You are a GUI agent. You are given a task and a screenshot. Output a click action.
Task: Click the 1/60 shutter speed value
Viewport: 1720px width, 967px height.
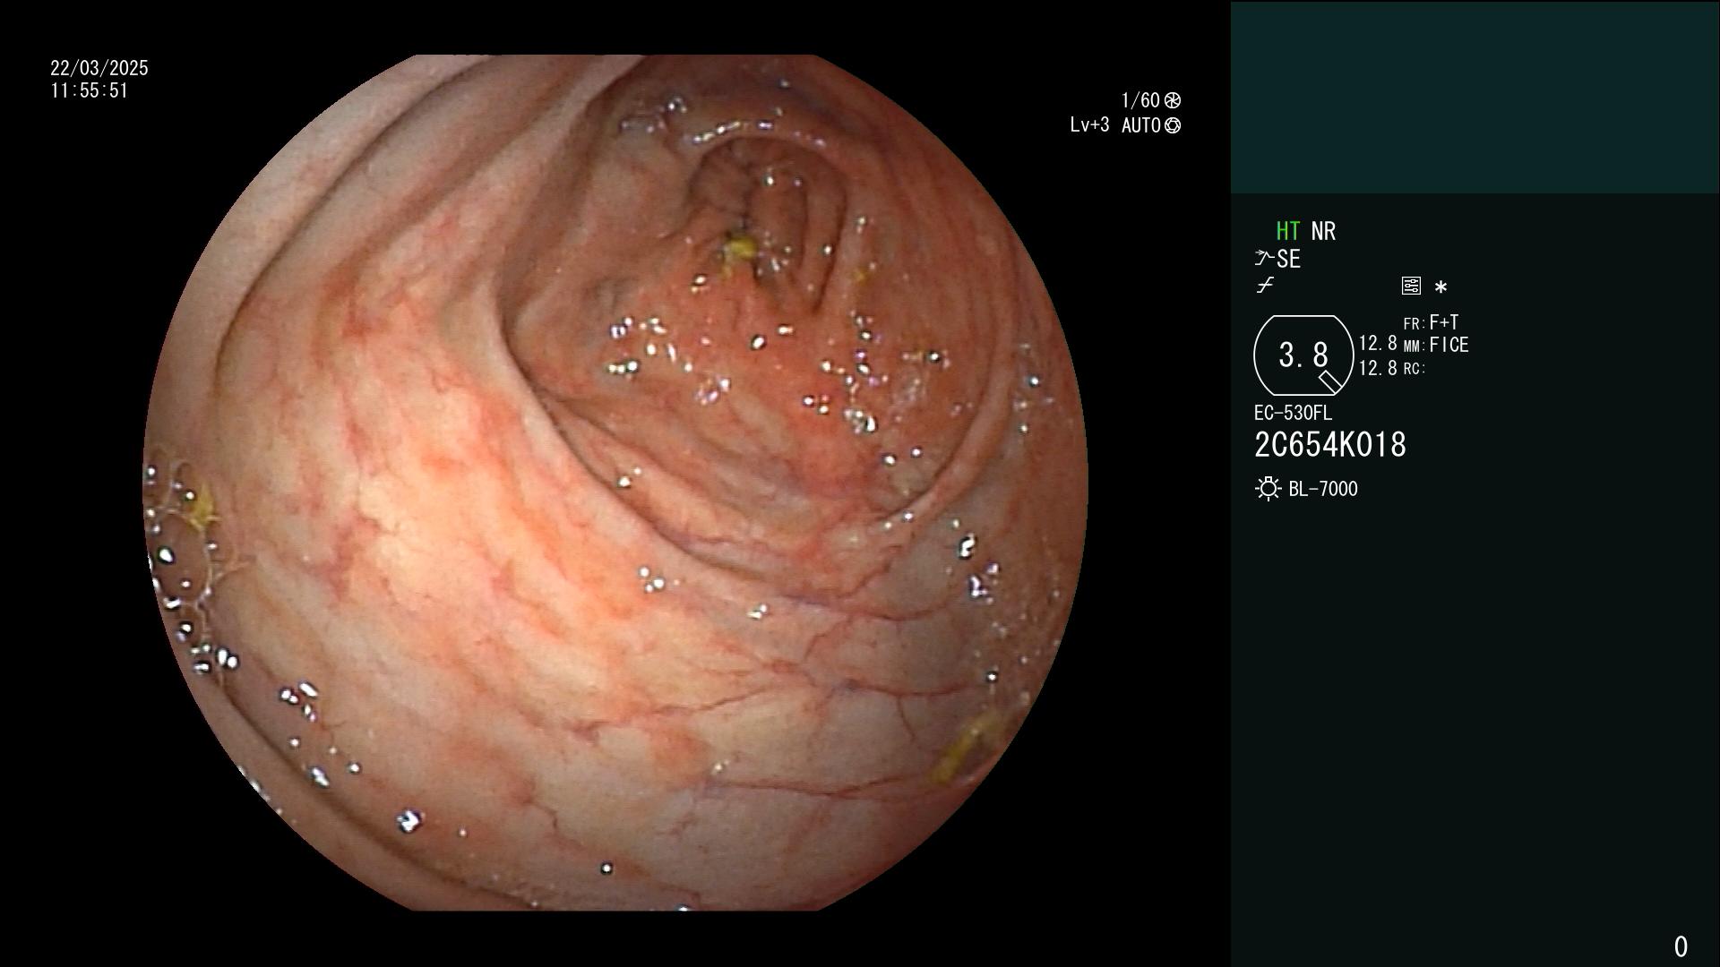(x=1140, y=100)
